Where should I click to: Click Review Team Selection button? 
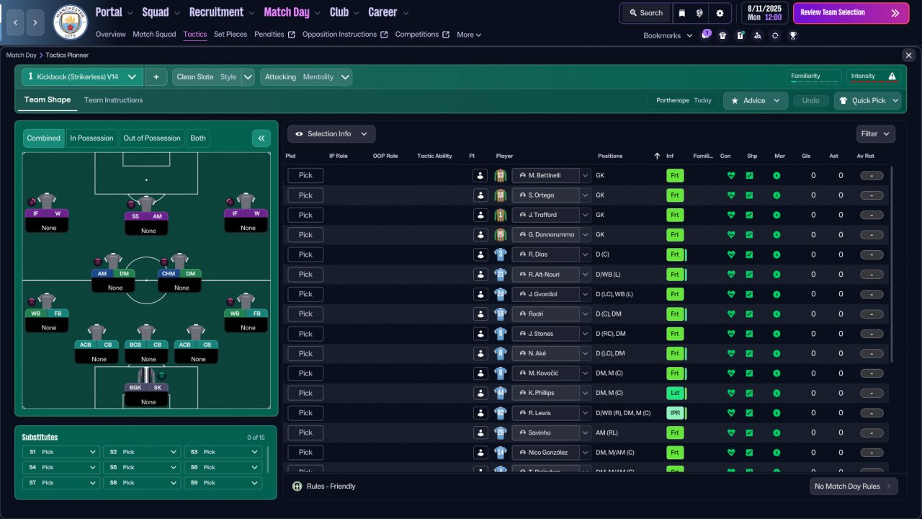pyautogui.click(x=851, y=13)
